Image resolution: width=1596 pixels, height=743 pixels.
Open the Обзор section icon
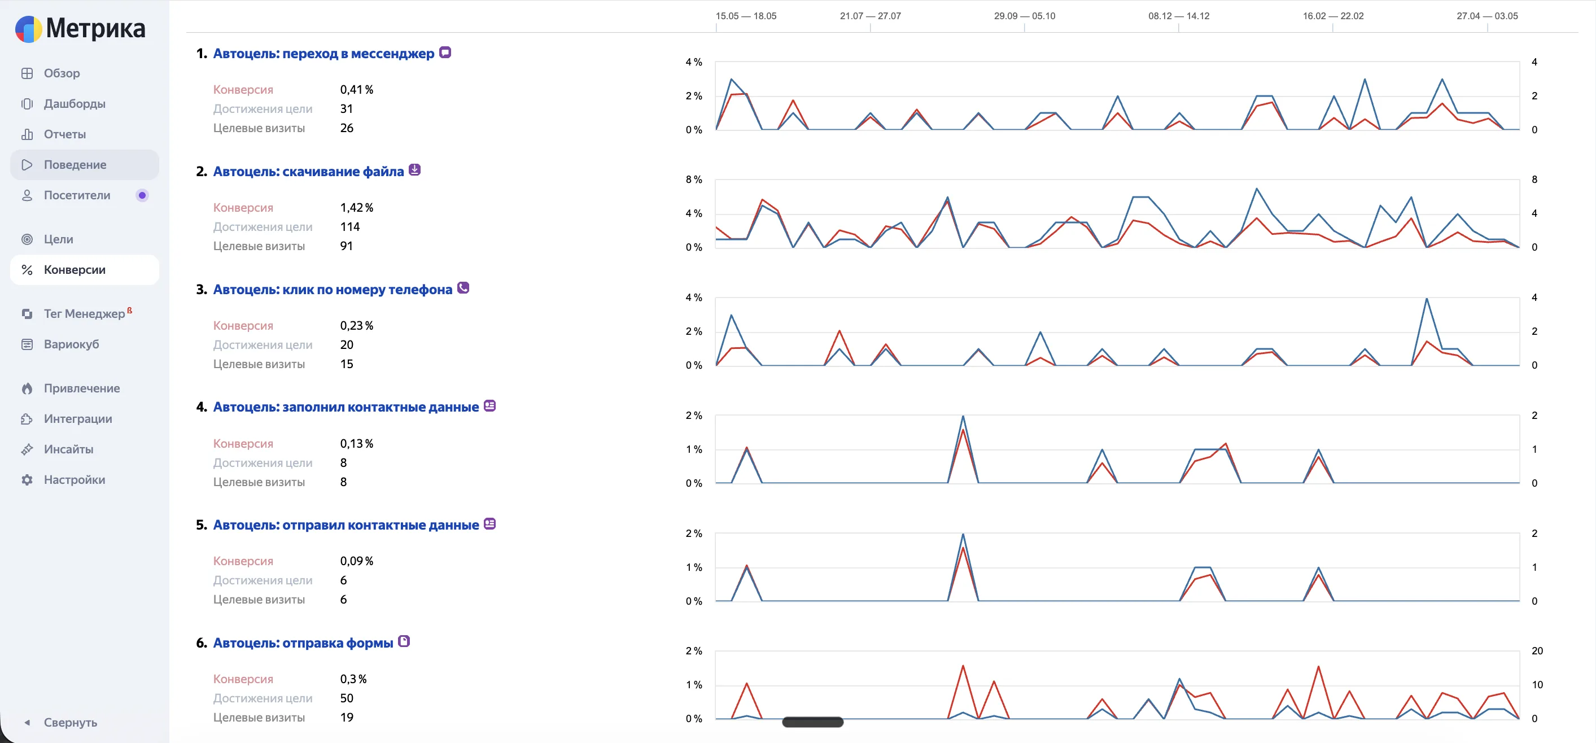tap(27, 73)
